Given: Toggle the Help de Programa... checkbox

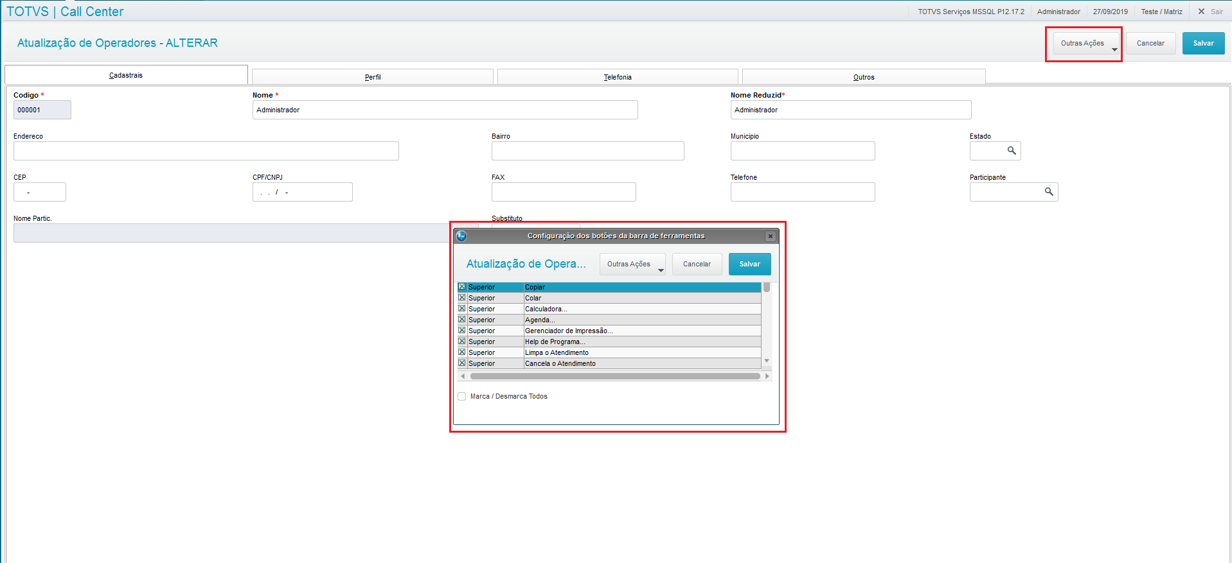Looking at the screenshot, I should click(x=461, y=342).
